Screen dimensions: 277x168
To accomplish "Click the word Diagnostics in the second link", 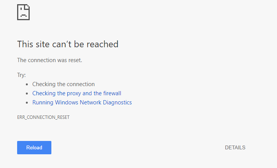I will pyautogui.click(x=117, y=102).
